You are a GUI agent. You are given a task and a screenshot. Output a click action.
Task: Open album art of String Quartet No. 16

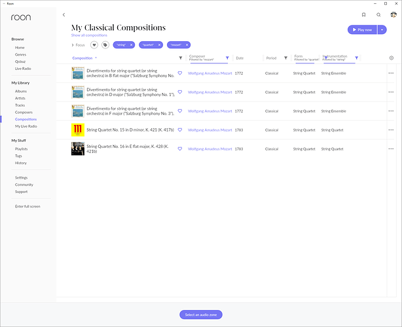(78, 148)
